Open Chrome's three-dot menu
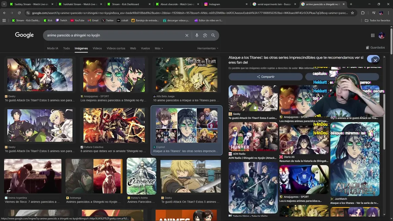This screenshot has width=393, height=221. point(388,13)
